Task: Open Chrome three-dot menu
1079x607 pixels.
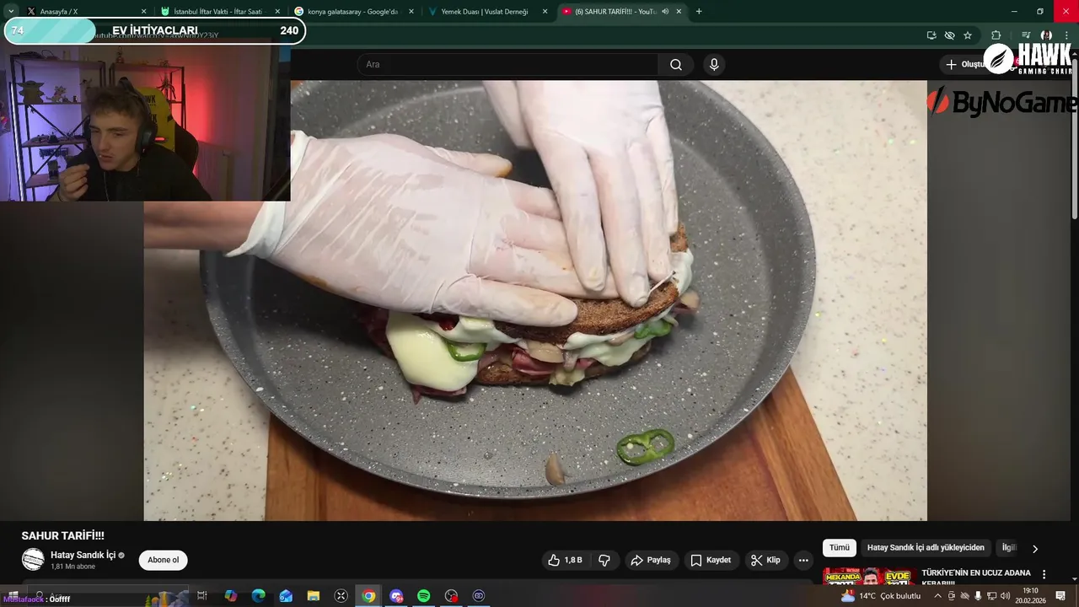Action: click(x=1066, y=35)
